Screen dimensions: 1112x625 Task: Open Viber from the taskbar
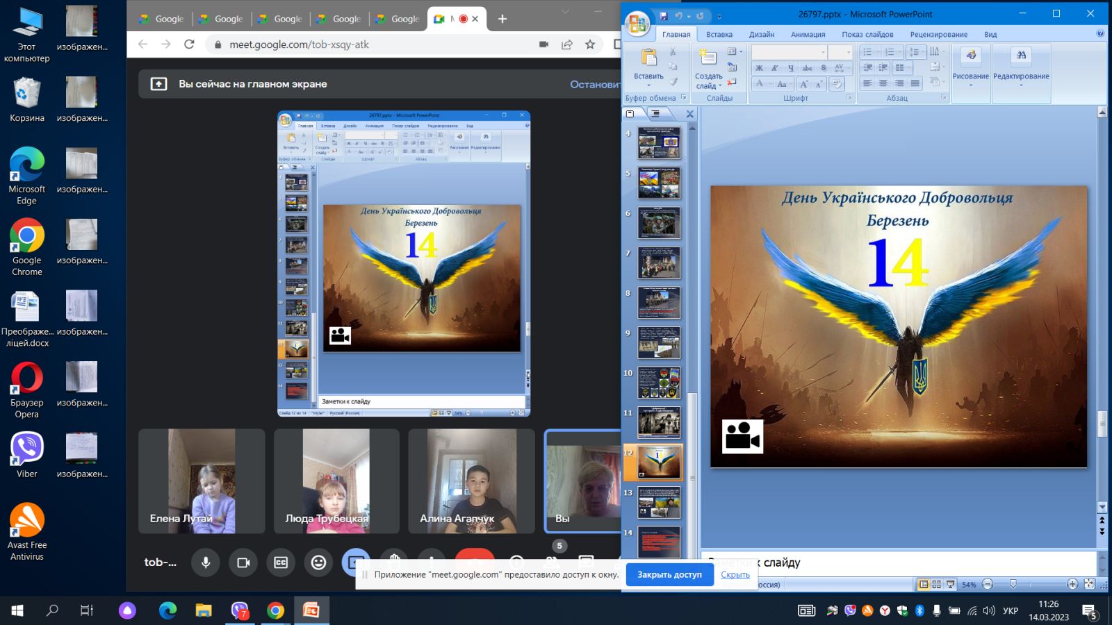pos(240,610)
